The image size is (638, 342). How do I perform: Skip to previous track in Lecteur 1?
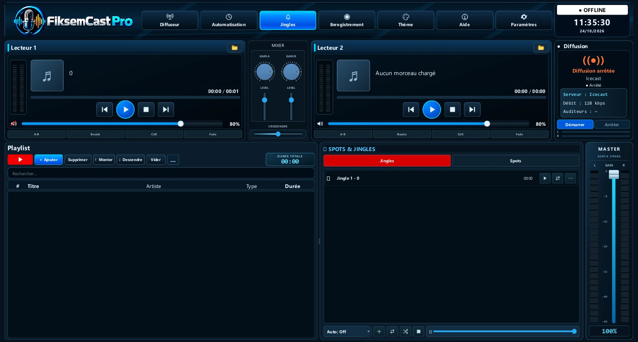[x=105, y=110]
